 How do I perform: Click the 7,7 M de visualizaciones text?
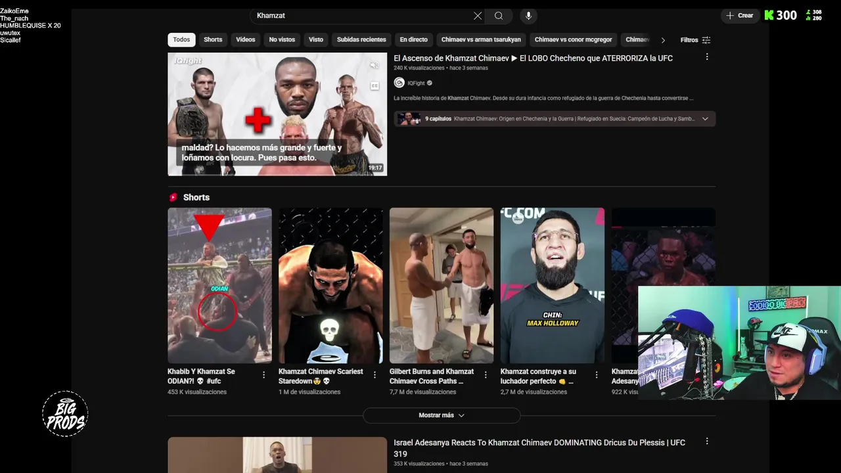click(x=422, y=392)
